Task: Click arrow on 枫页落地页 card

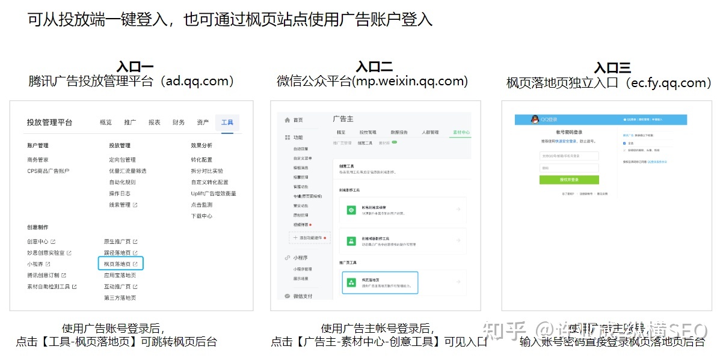Action: coord(458,282)
